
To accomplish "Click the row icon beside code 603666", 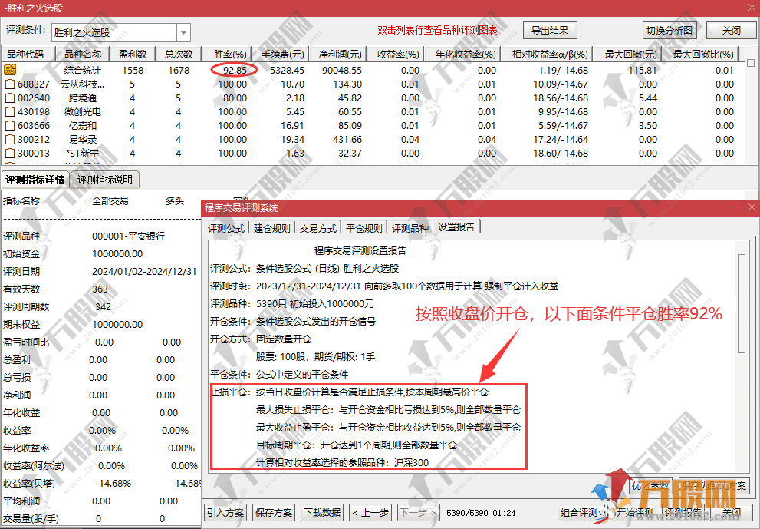I will pyautogui.click(x=10, y=126).
